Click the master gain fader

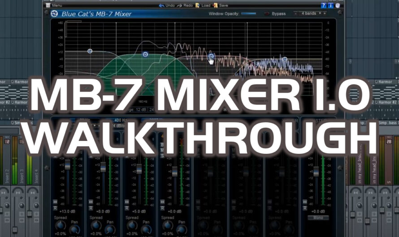(316, 172)
